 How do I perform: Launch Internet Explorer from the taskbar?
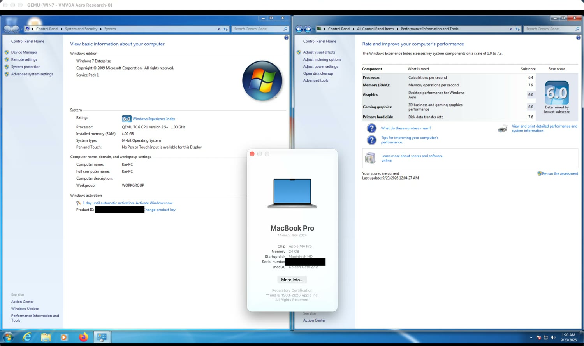[27, 337]
